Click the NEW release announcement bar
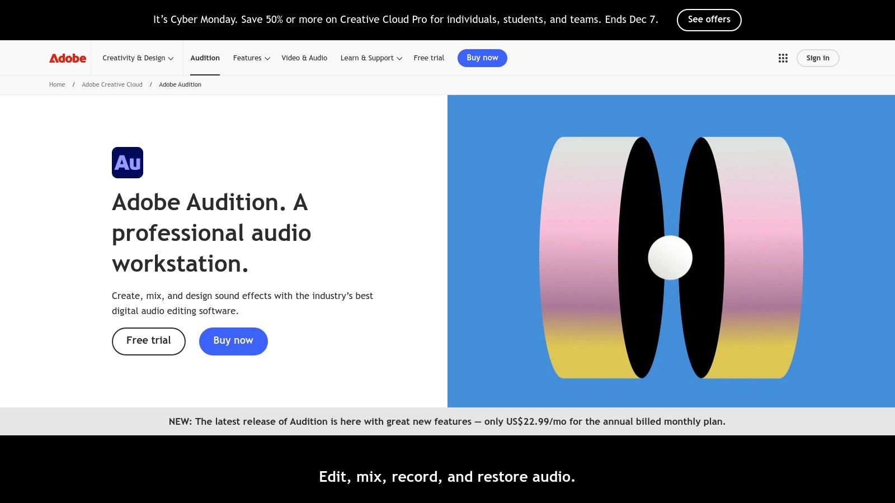The height and width of the screenshot is (503, 895). pyautogui.click(x=447, y=421)
